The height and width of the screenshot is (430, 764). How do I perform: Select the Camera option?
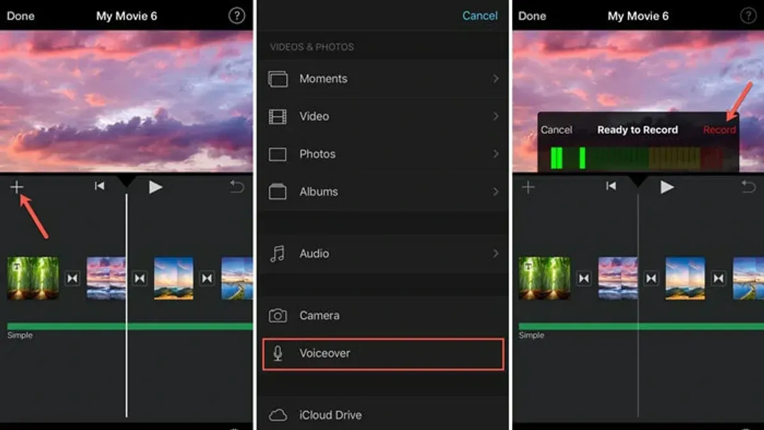(382, 315)
